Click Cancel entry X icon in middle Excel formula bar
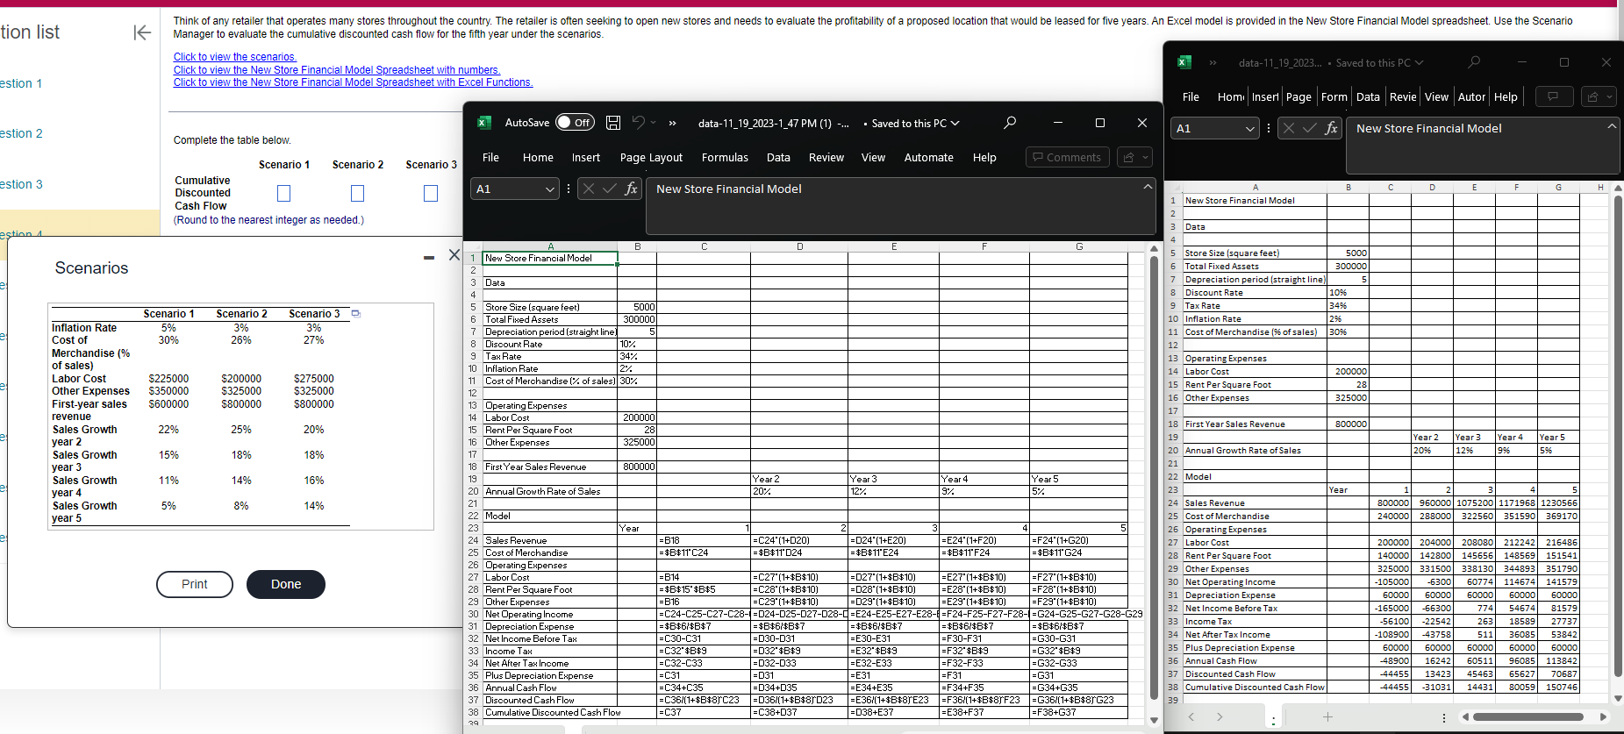The width and height of the screenshot is (1624, 734). coord(589,189)
